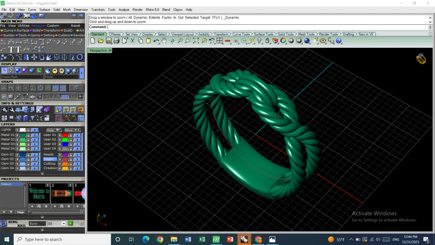435x245 pixels.
Task: Click the large T text tool icon
Action: 11,50
